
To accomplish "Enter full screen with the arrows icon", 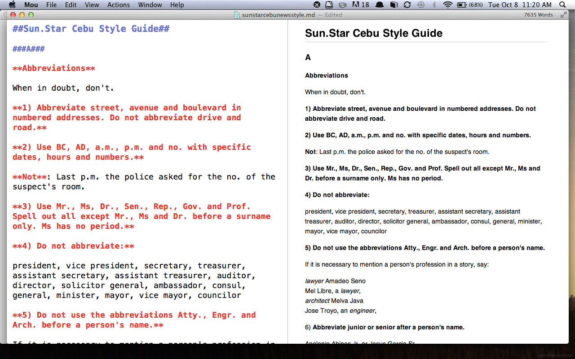I will point(563,15).
